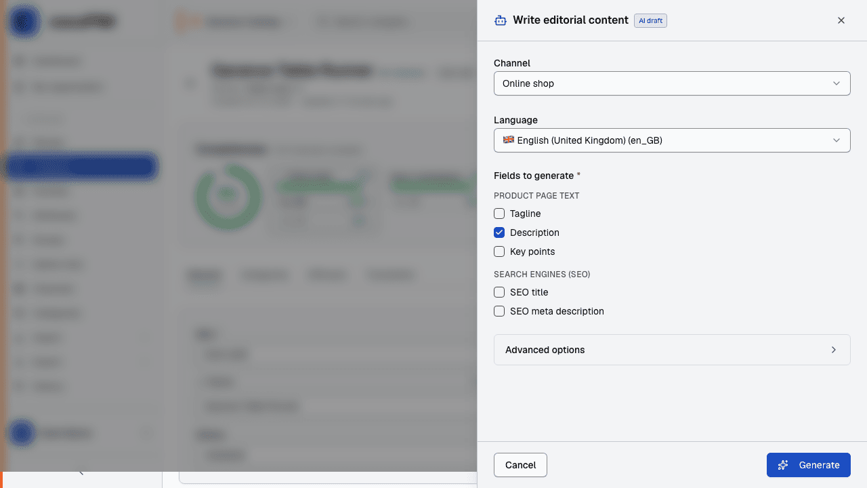Click the SEARCH ENGINES (SEO) heading
Viewport: 867px width, 488px height.
coord(542,274)
